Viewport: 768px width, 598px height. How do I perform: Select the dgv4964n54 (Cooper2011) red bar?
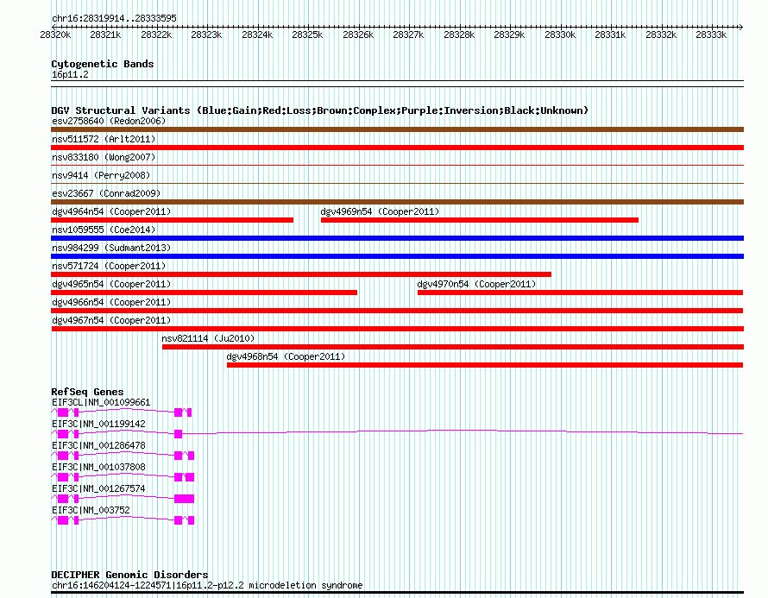click(x=173, y=220)
